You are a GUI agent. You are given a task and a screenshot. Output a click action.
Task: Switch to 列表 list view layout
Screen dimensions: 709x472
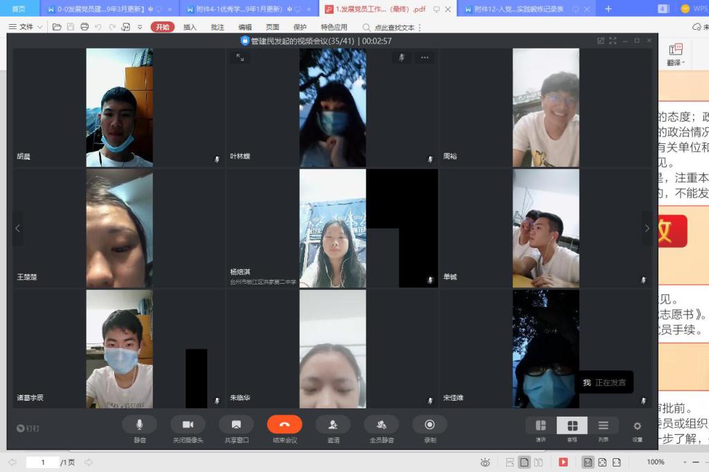pyautogui.click(x=603, y=425)
